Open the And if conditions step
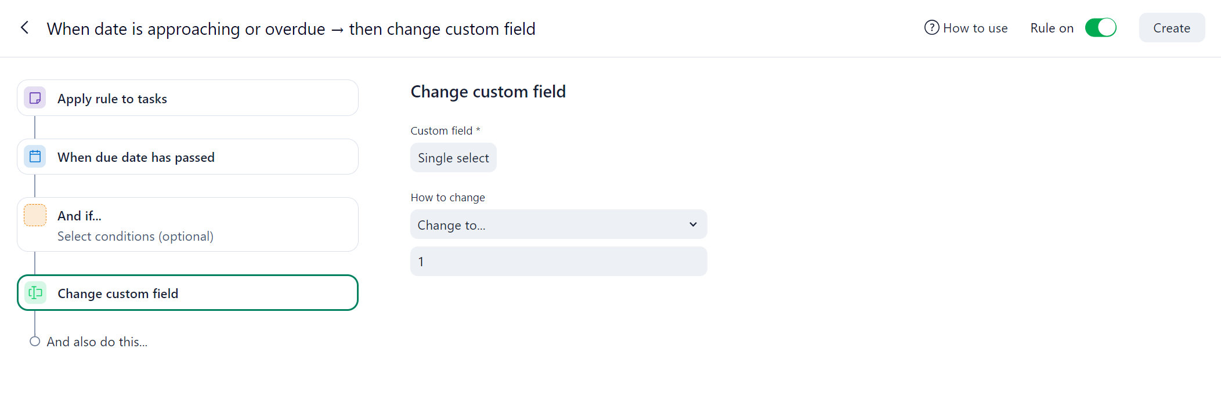 pos(135,225)
